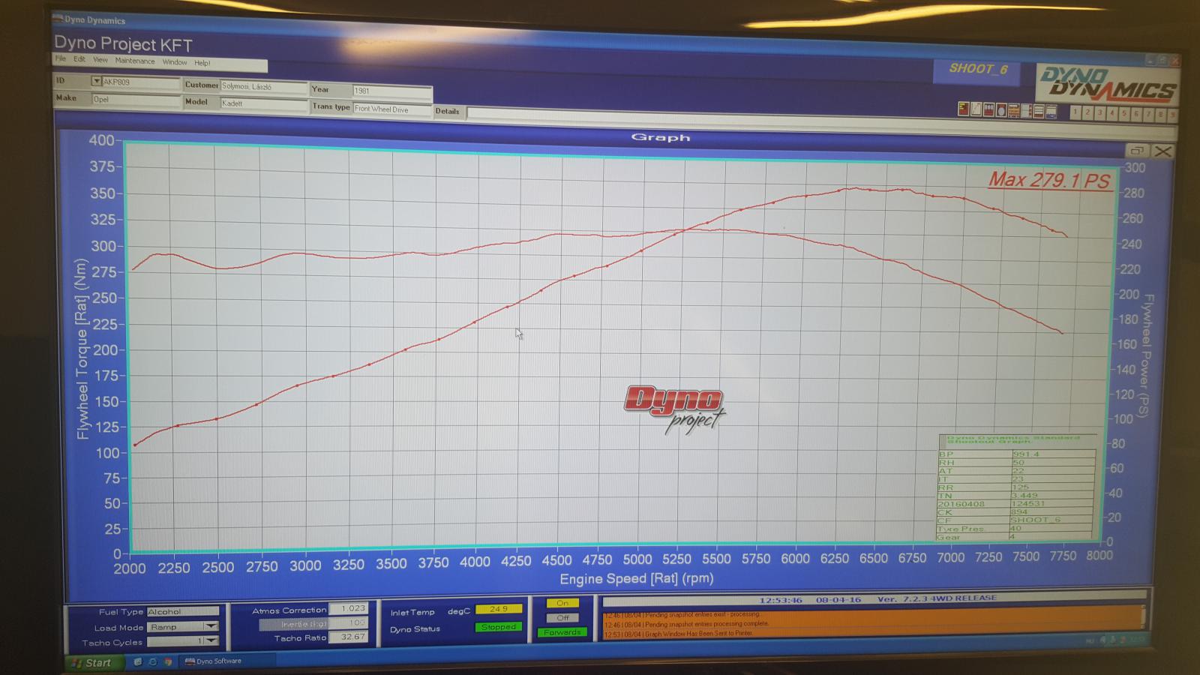Open the Window menu
This screenshot has width=1200, height=675.
point(175,62)
